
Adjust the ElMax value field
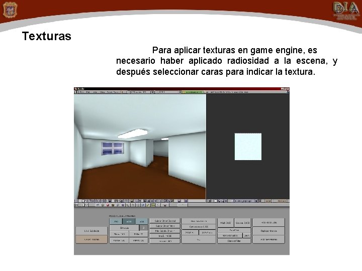click(119, 234)
